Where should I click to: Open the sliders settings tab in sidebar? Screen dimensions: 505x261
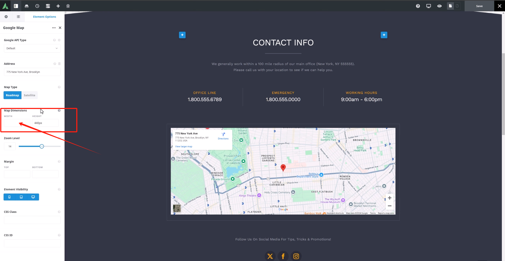click(18, 17)
